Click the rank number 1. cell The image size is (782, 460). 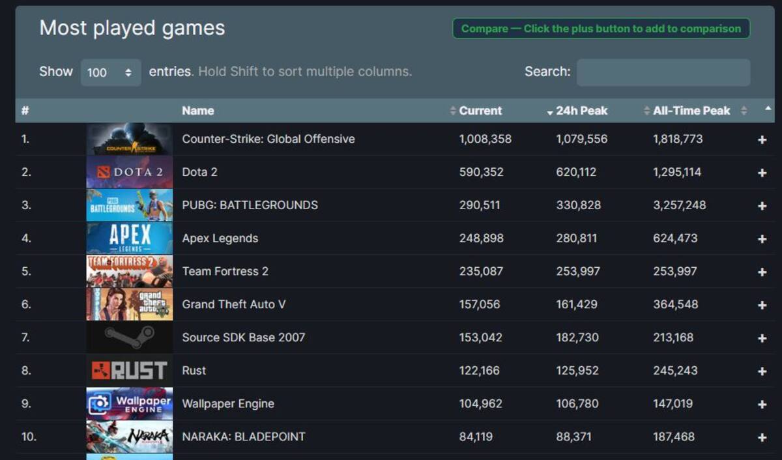coord(25,139)
